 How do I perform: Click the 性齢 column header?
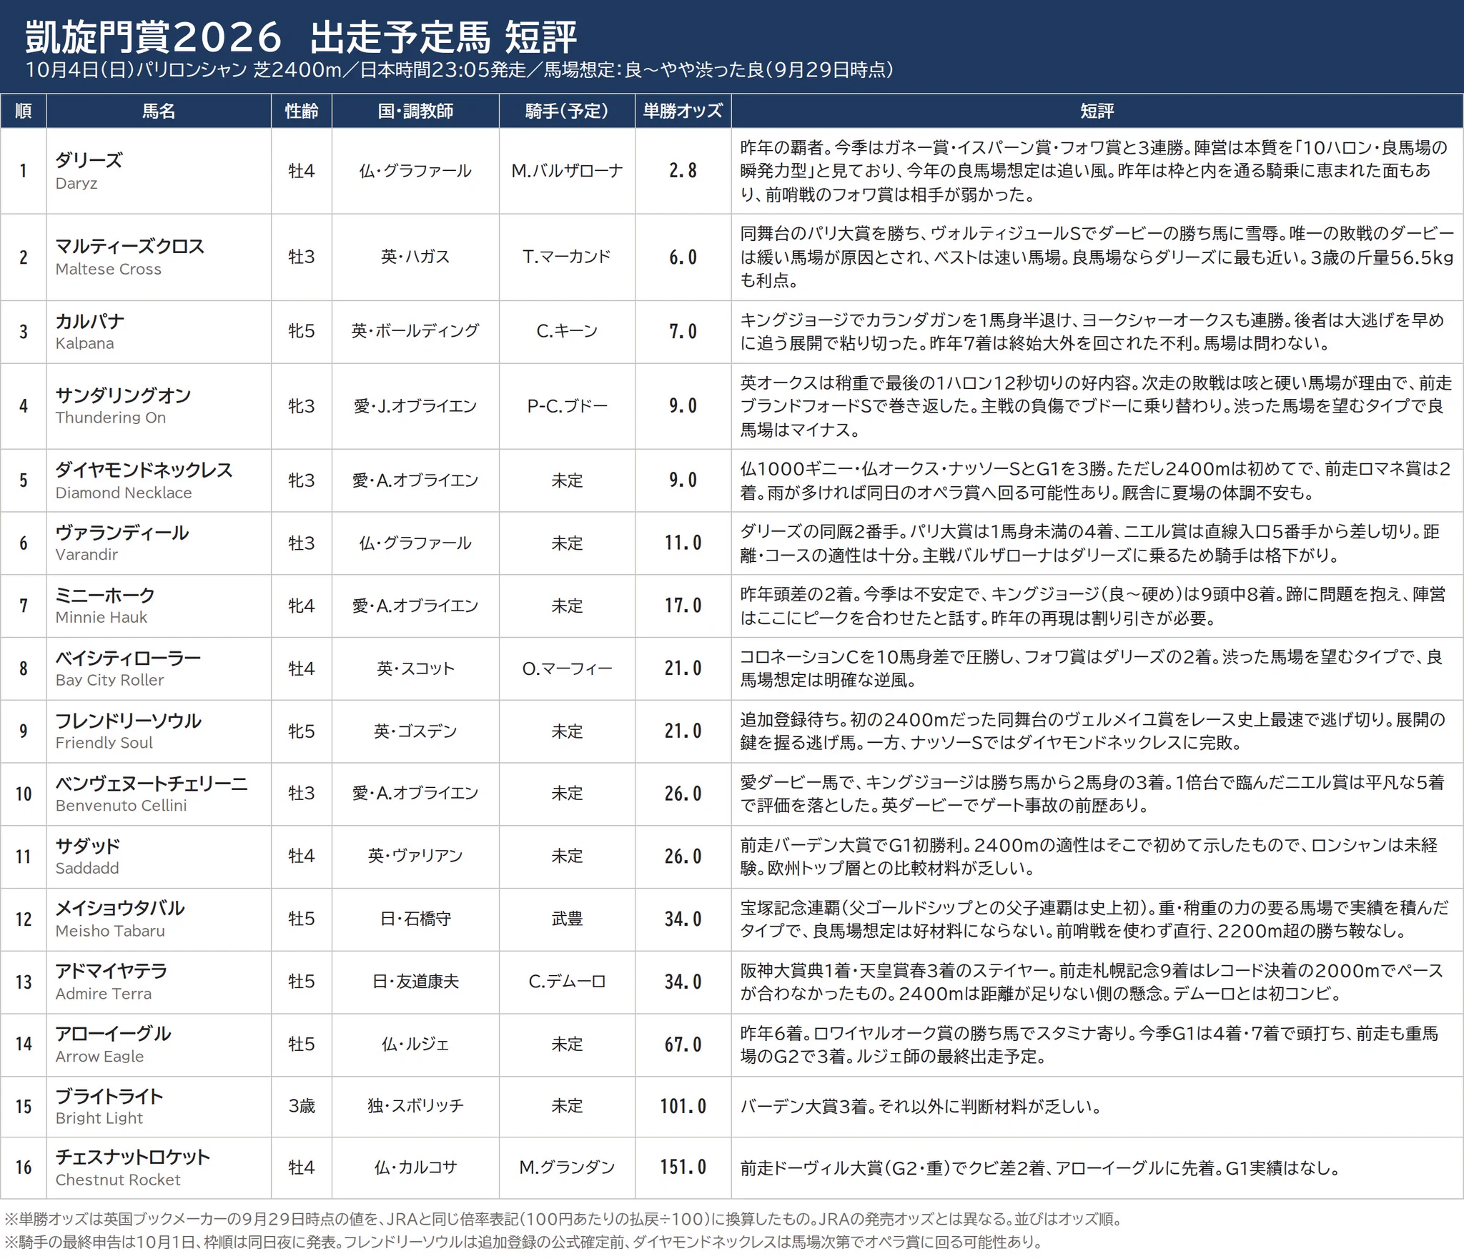302,111
